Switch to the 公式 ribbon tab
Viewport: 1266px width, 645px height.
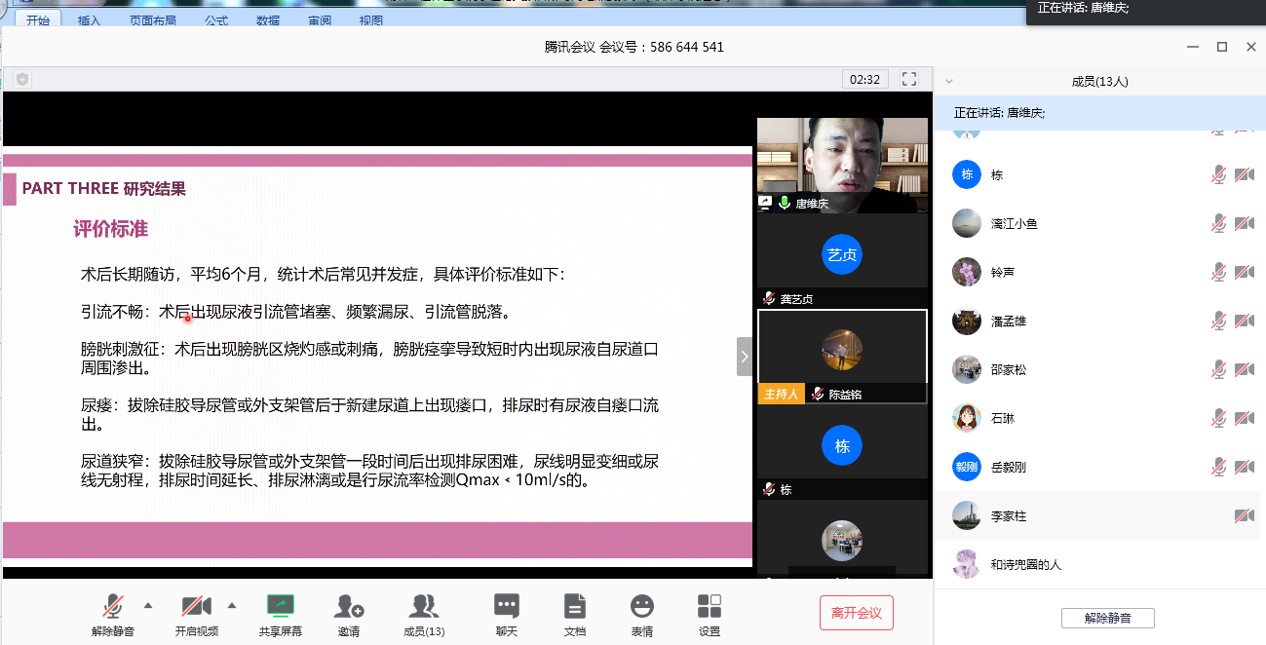click(x=216, y=20)
